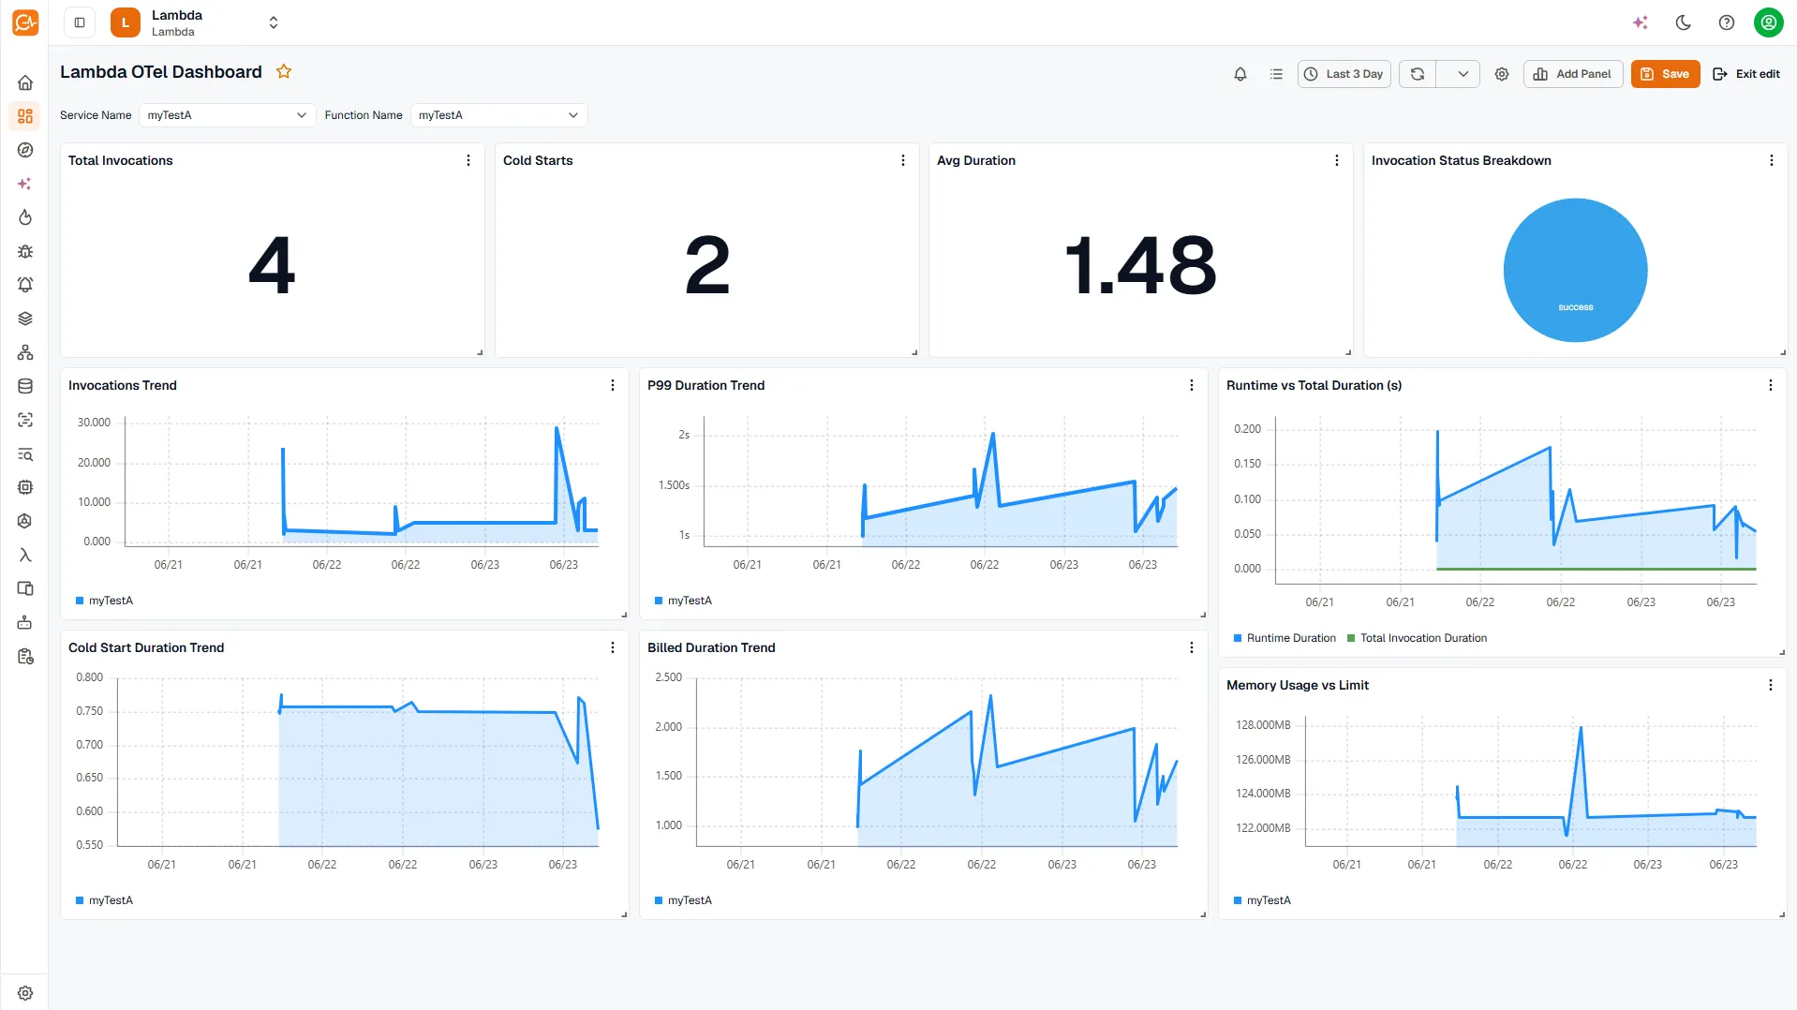Open Runtime vs Total Duration panel menu
Viewport: 1797px width, 1010px height.
tap(1771, 385)
